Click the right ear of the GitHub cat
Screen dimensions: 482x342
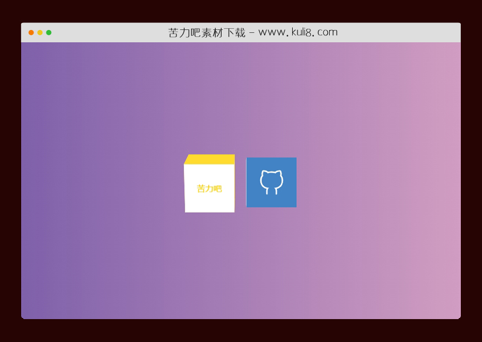coord(280,173)
